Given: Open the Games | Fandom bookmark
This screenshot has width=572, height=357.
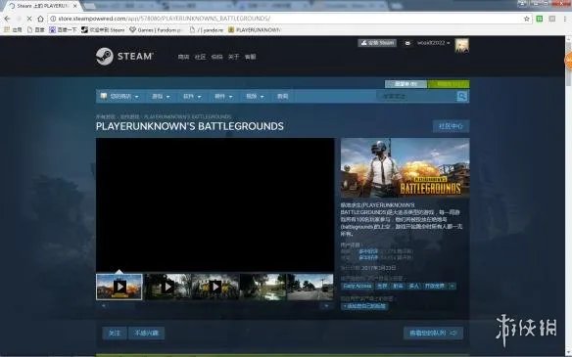Looking at the screenshot, I should coord(156,30).
